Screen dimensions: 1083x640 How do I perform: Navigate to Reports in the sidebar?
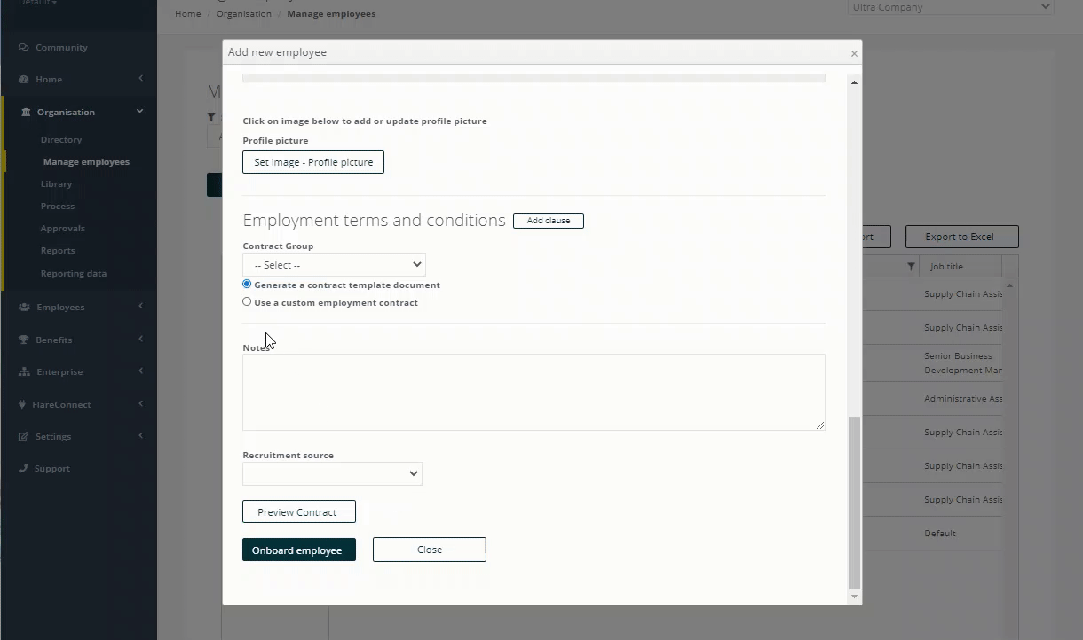coord(58,251)
